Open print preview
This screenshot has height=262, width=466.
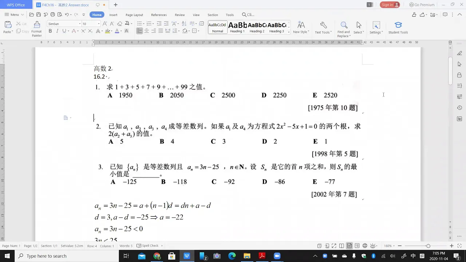[60, 15]
